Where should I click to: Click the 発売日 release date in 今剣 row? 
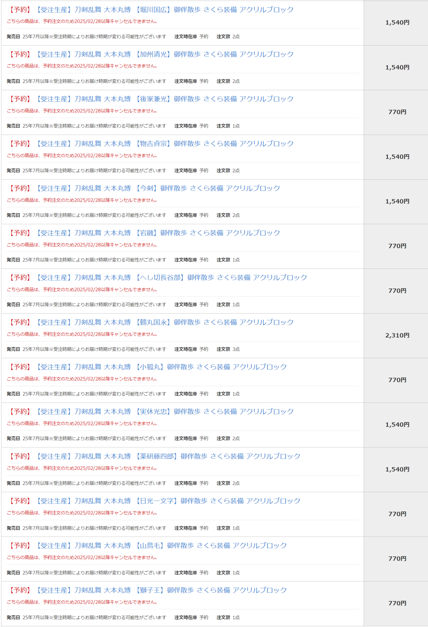coord(87,215)
